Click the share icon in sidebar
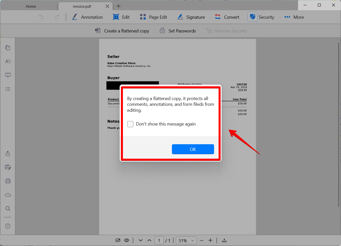The image size is (341, 246). pos(8,153)
